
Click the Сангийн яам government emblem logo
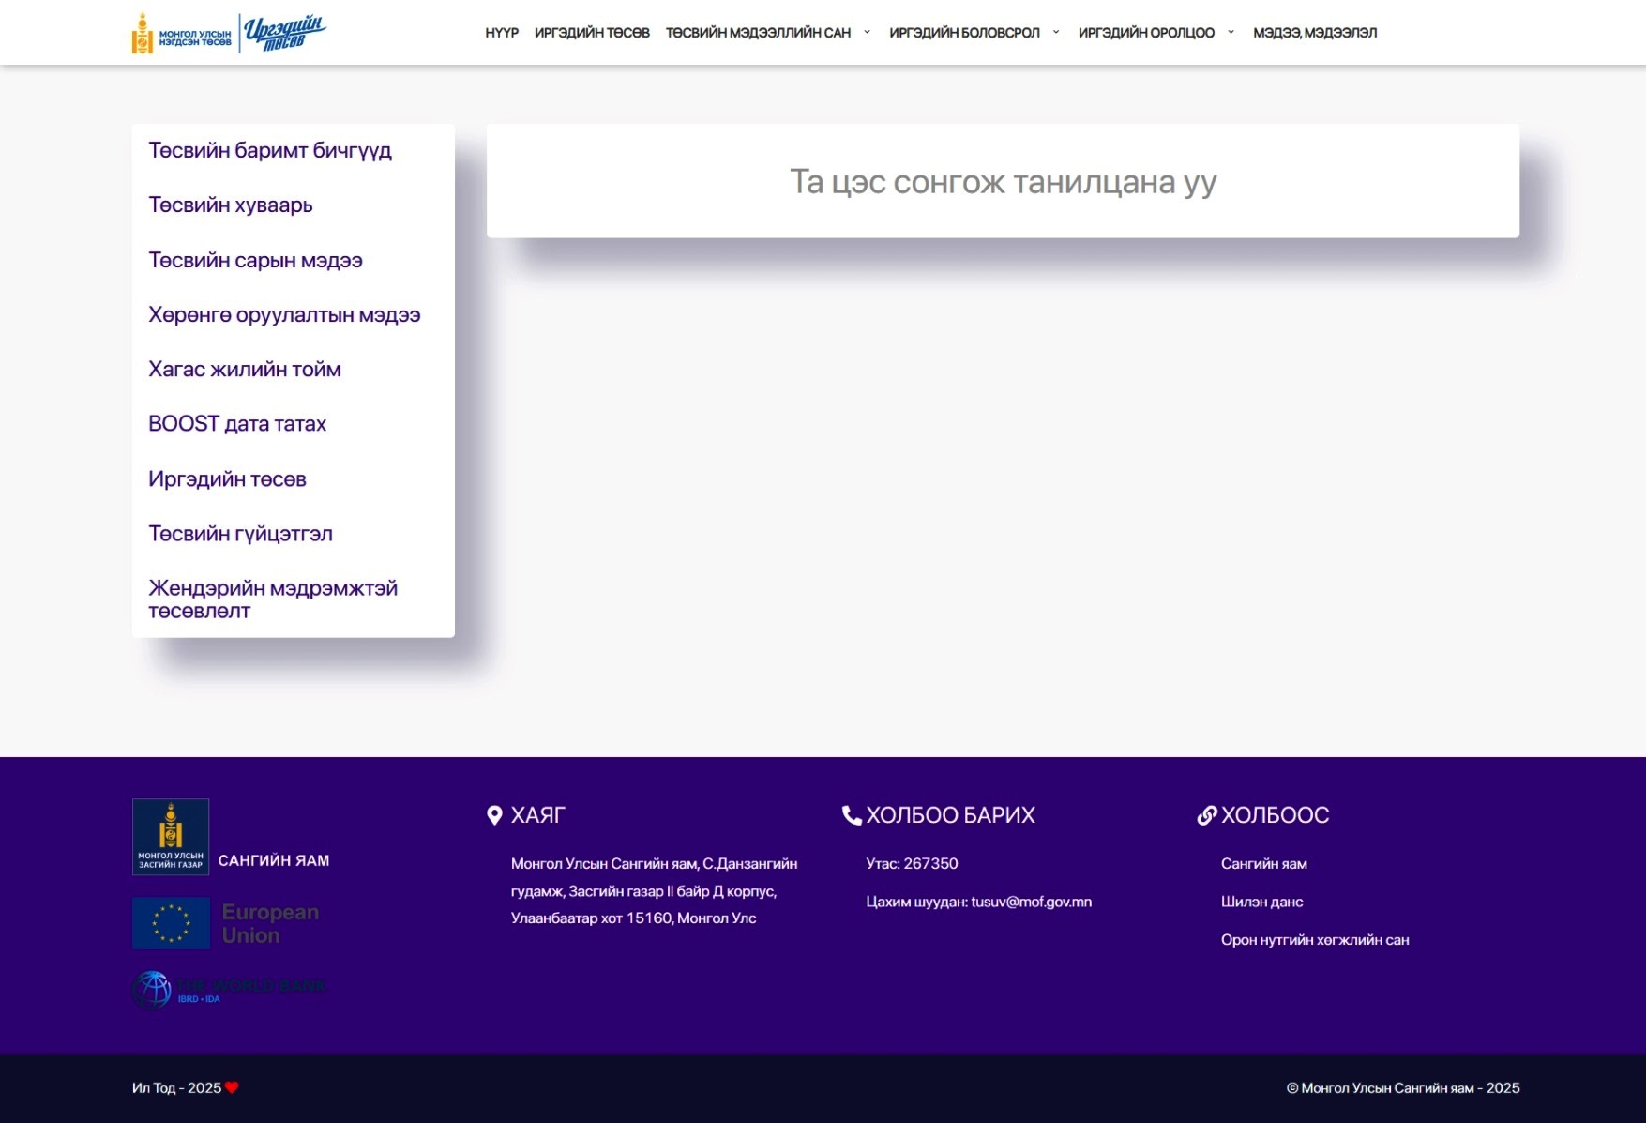(x=171, y=837)
